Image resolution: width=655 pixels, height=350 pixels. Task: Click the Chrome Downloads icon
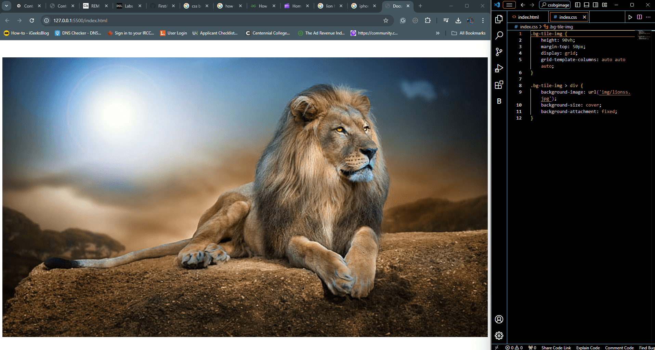point(458,20)
